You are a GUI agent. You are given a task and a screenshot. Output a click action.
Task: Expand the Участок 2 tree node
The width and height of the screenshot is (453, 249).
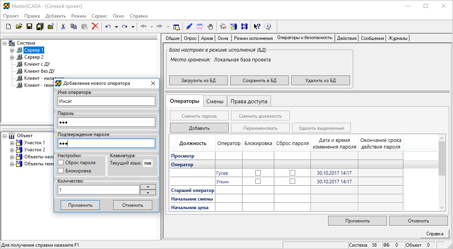pyautogui.click(x=12, y=150)
